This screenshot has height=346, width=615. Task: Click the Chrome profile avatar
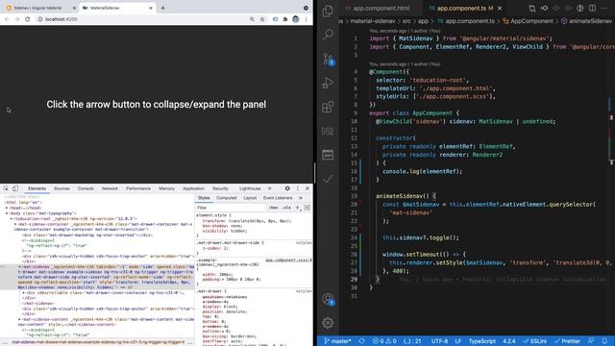[296, 19]
